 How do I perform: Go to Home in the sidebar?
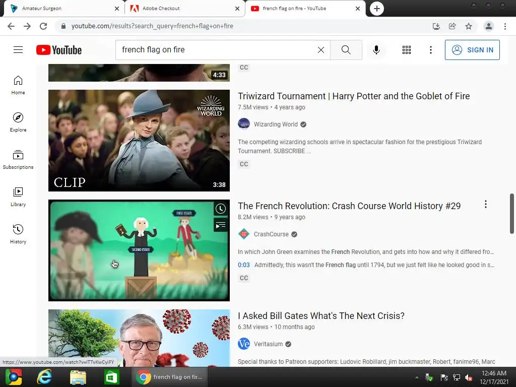[18, 85]
